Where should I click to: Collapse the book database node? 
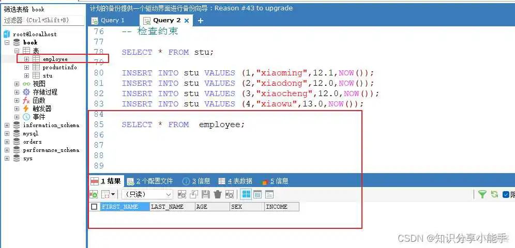click(x=7, y=42)
